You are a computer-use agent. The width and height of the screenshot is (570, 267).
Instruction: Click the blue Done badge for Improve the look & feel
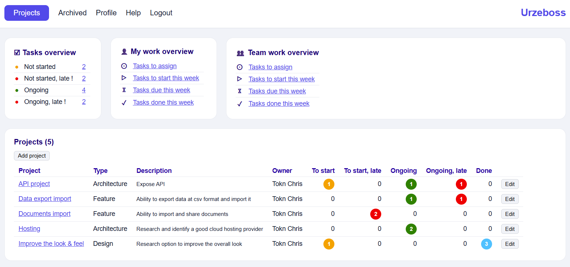(486, 244)
